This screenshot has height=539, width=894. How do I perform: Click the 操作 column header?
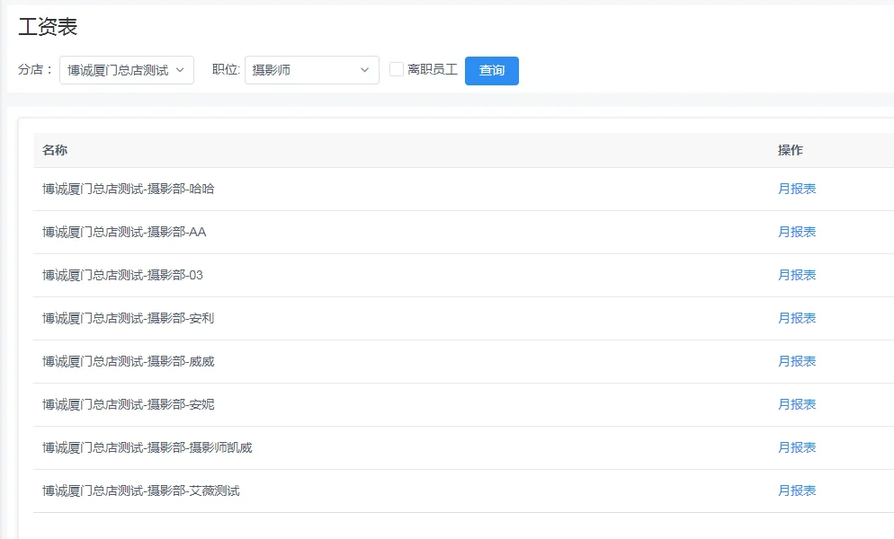790,150
